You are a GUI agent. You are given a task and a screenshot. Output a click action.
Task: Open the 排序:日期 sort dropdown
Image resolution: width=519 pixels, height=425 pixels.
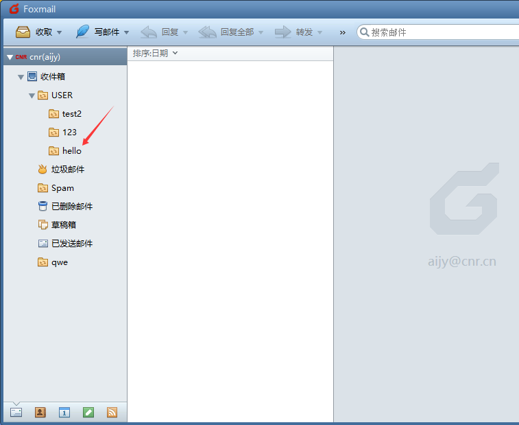point(155,53)
